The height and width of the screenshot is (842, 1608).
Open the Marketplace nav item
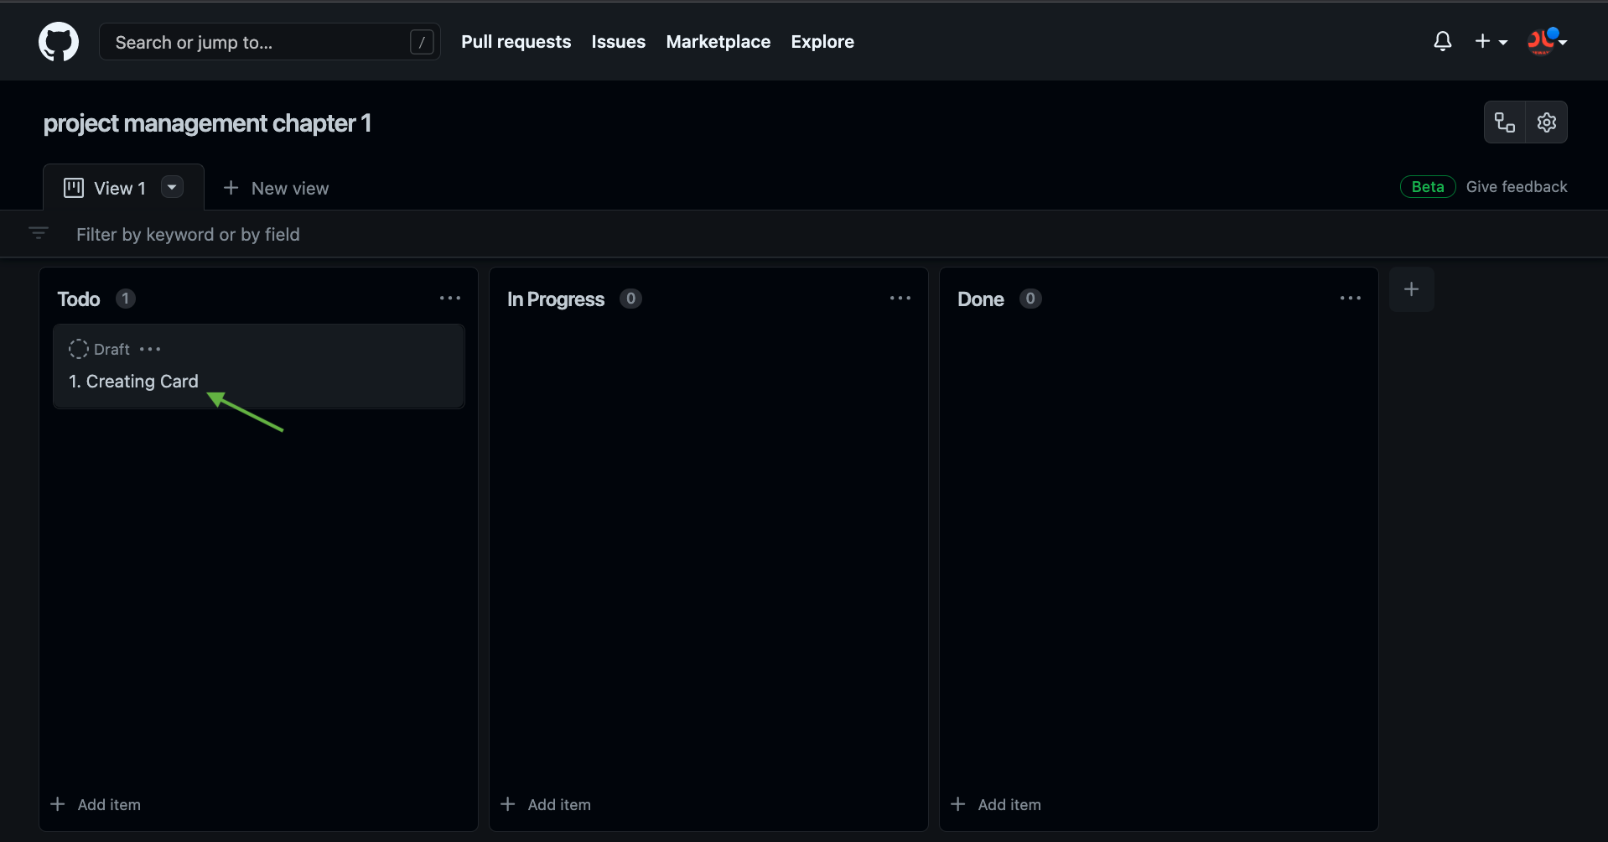pyautogui.click(x=718, y=42)
